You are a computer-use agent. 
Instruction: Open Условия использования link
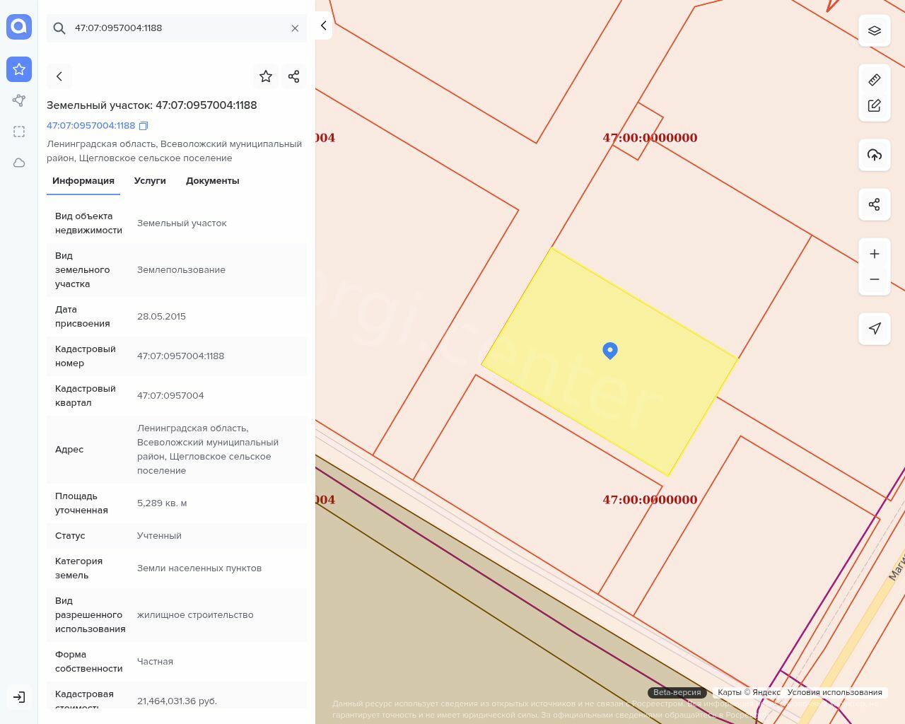pos(834,692)
